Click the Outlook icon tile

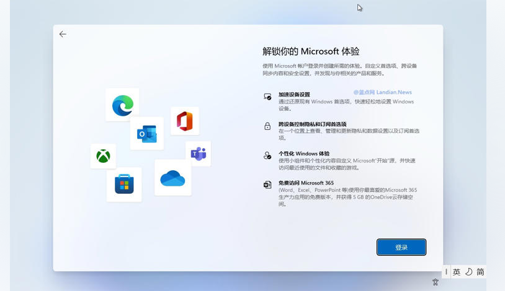[x=147, y=134]
